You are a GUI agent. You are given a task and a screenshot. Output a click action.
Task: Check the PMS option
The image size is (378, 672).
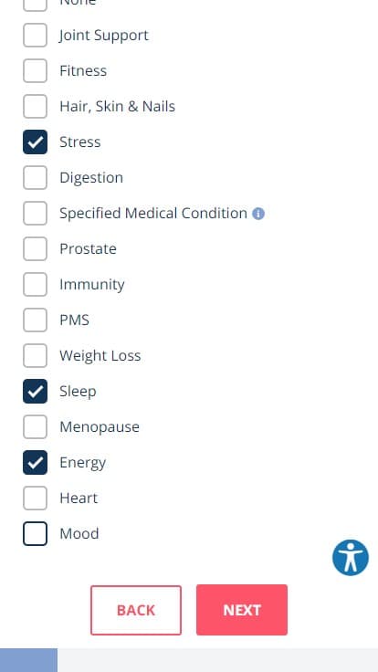click(x=35, y=320)
